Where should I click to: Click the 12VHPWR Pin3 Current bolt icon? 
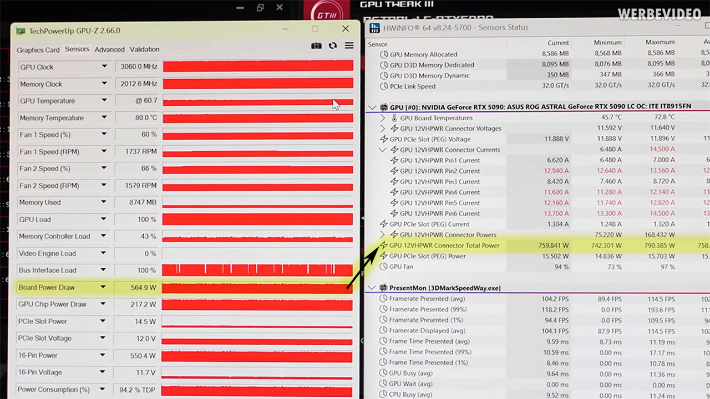tap(394, 181)
